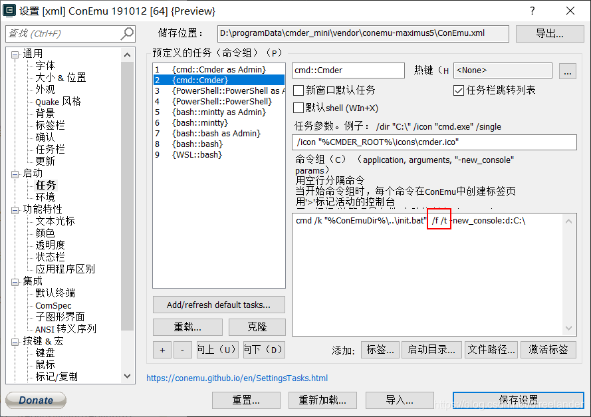This screenshot has height=417, width=591.
Task: Open the 文本光标 settings page
Action: click(x=55, y=221)
